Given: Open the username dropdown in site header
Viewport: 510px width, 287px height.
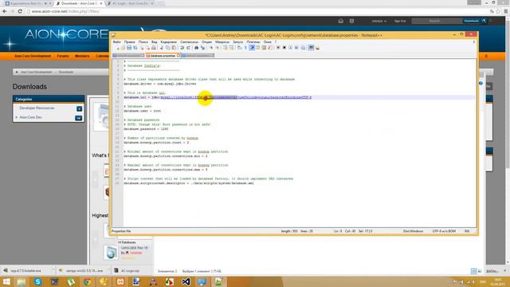Looking at the screenshot, I should pos(379,22).
